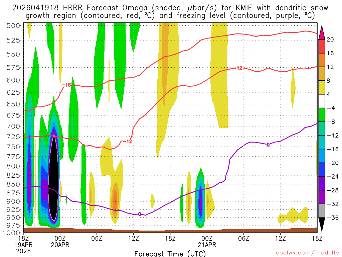
Task: Pick the green -8 to -4 colorbar swatch
Action: (x=322, y=115)
